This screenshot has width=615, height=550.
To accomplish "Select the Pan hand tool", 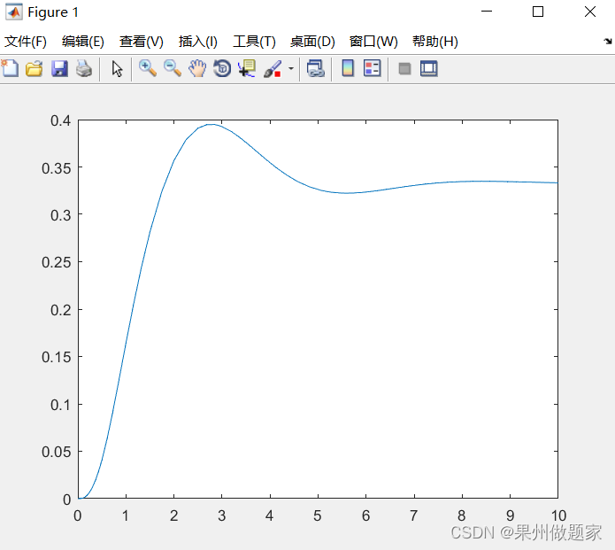I will tap(197, 68).
